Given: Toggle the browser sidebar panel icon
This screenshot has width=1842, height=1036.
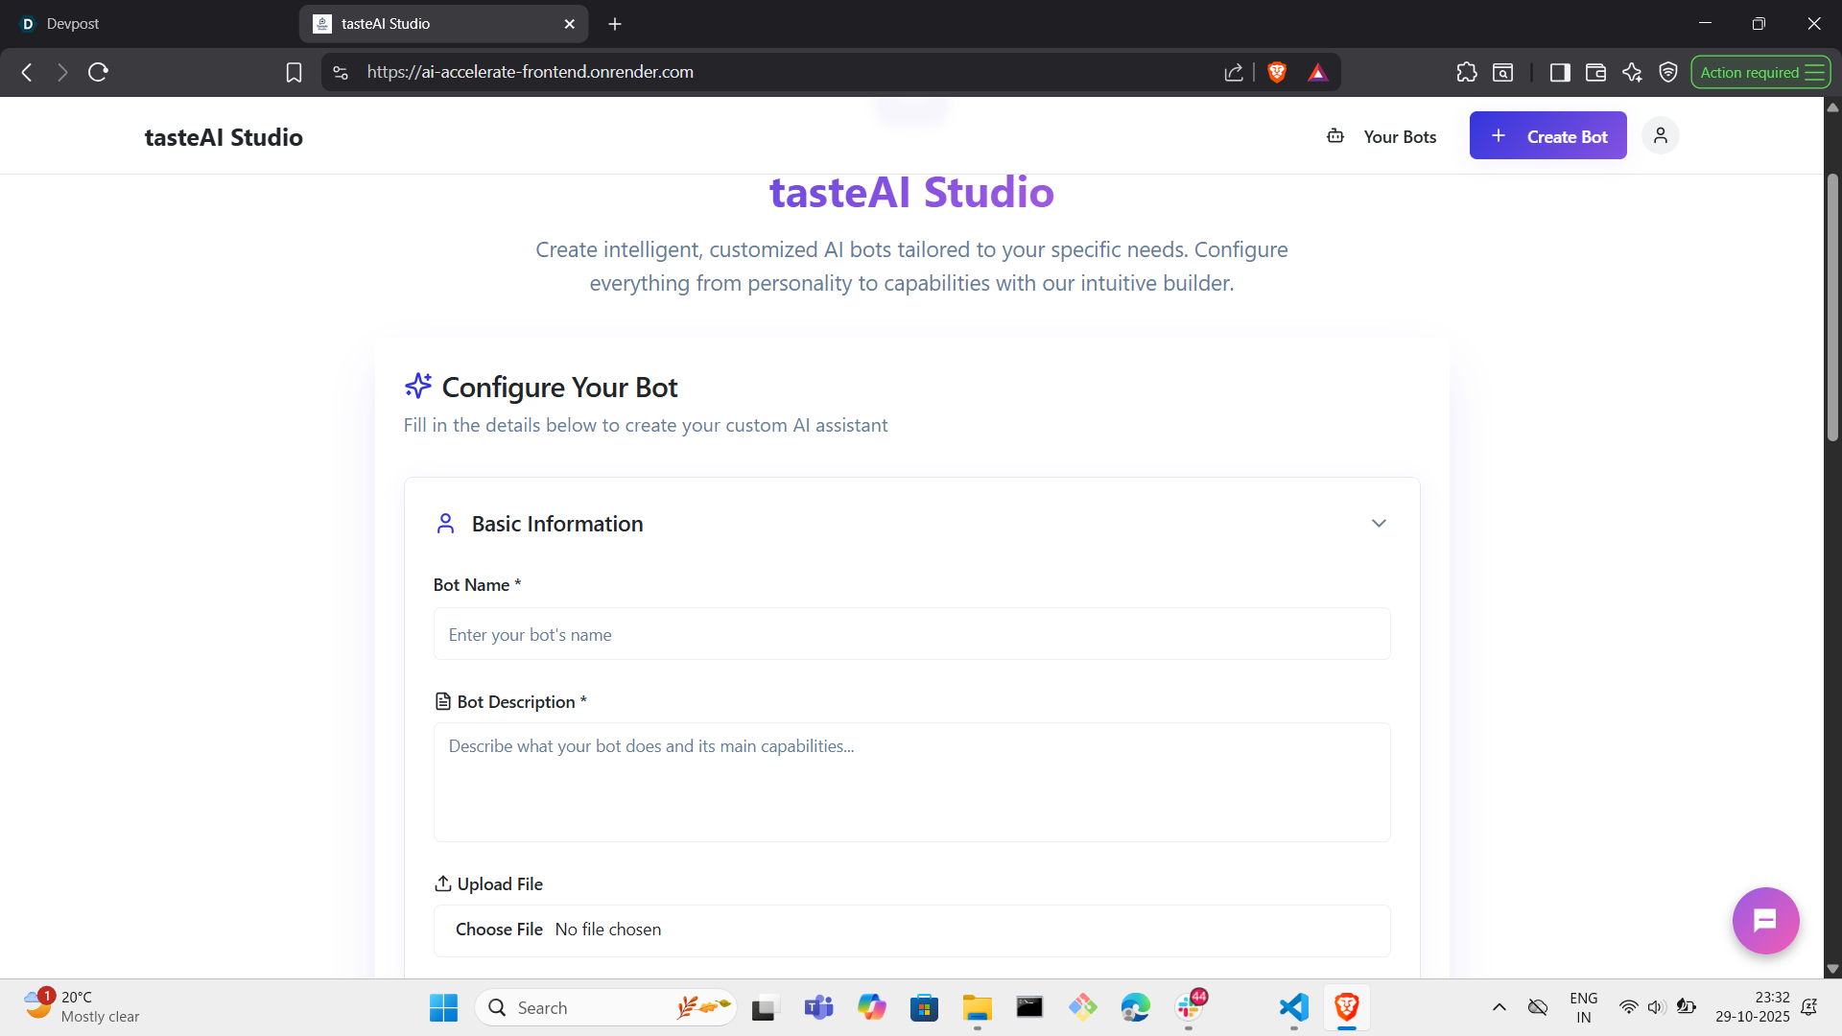Looking at the screenshot, I should click(x=1560, y=72).
